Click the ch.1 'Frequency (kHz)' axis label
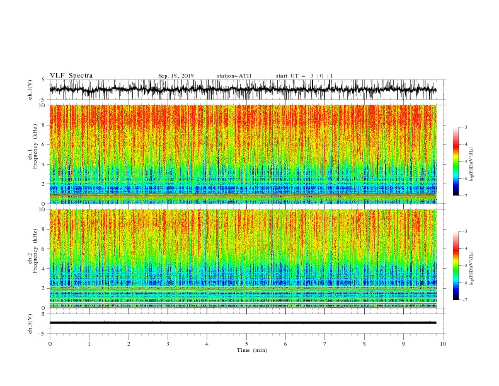This screenshot has height=386, width=499. (35, 147)
